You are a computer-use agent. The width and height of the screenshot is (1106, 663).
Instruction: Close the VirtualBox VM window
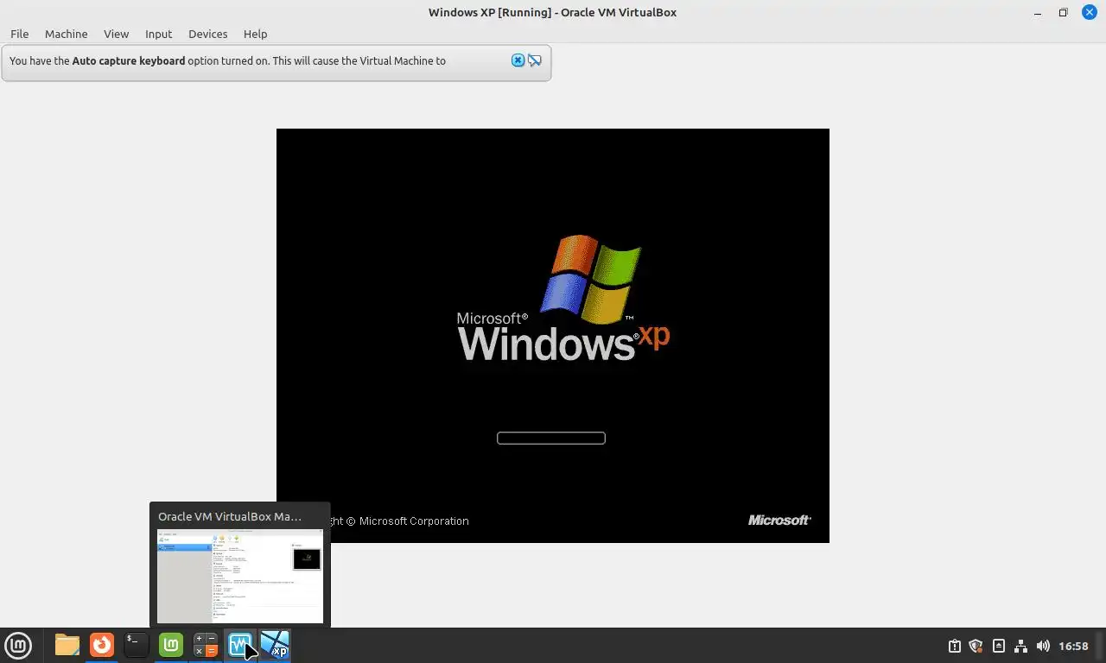coord(1089,12)
